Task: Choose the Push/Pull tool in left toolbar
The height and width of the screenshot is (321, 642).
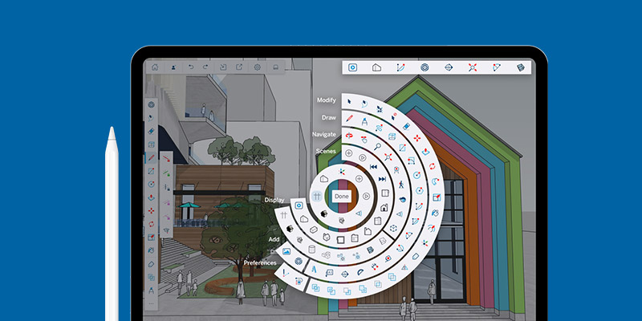Action: (151, 197)
